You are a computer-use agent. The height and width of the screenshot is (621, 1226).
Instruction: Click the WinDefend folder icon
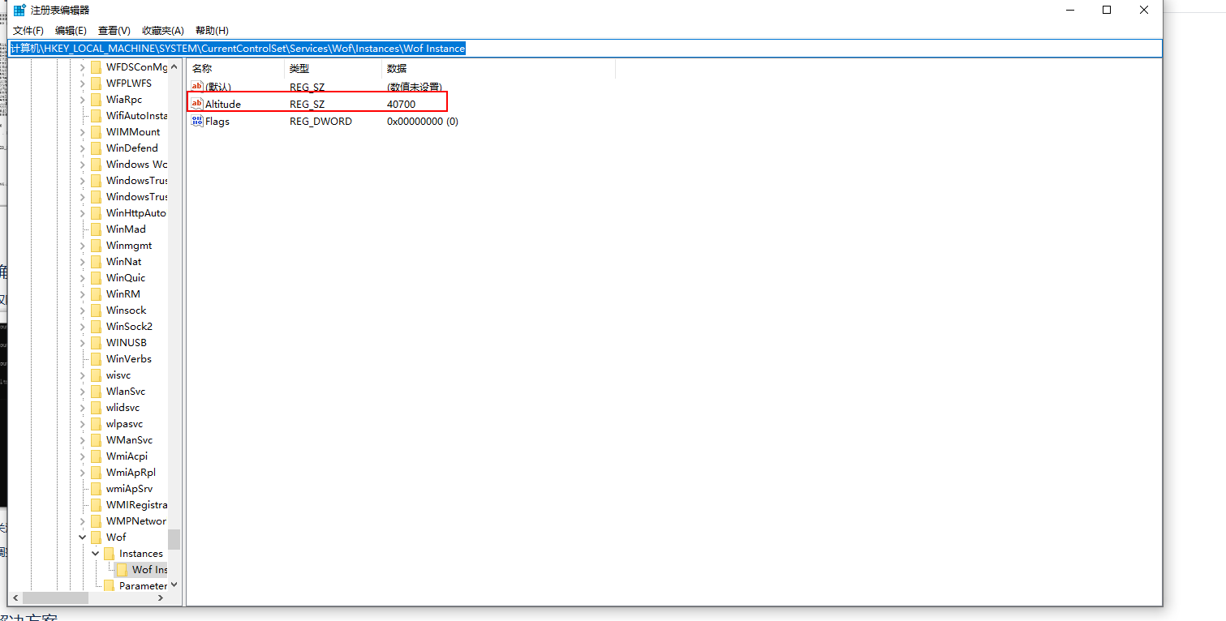[96, 148]
